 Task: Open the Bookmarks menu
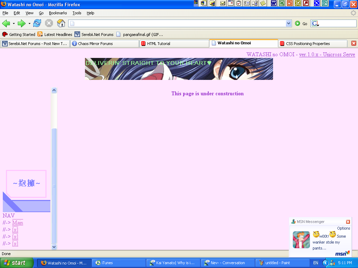58,13
